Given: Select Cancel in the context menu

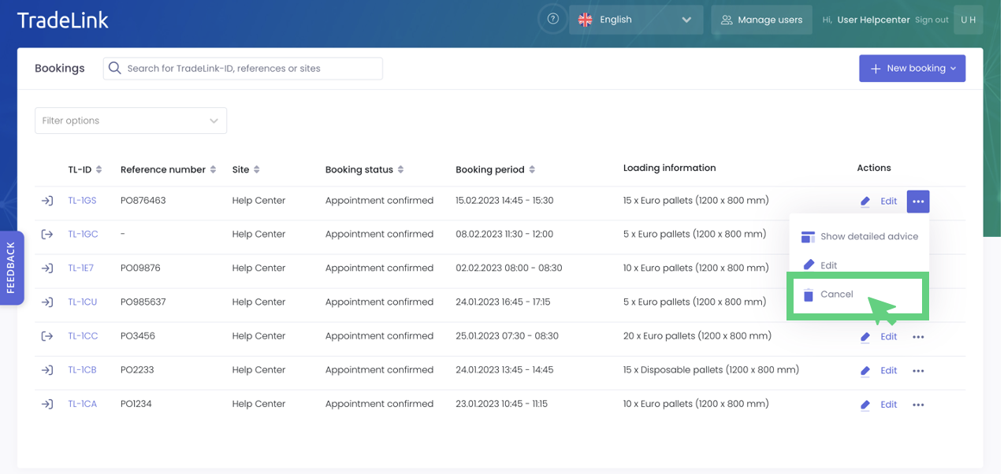Looking at the screenshot, I should pyautogui.click(x=836, y=294).
